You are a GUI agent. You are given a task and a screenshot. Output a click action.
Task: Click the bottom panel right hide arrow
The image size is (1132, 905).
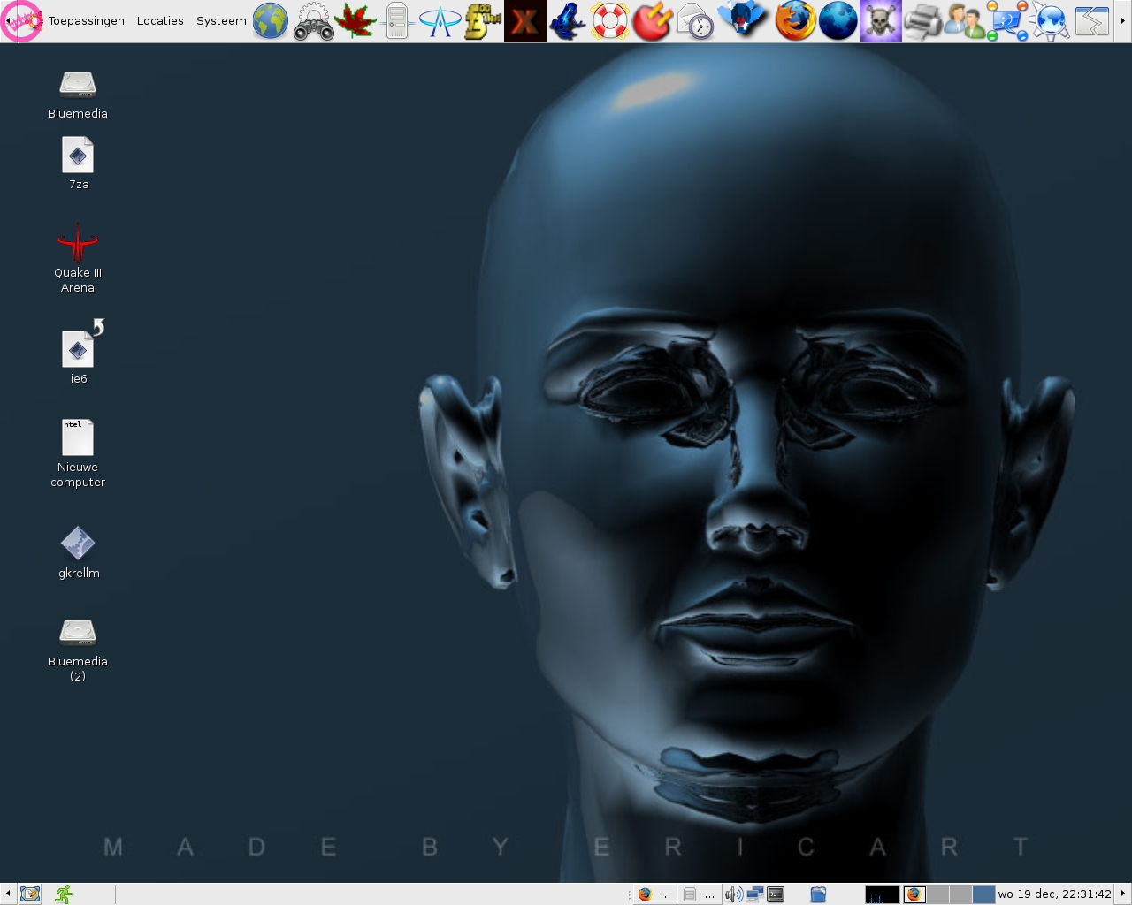point(1123,894)
